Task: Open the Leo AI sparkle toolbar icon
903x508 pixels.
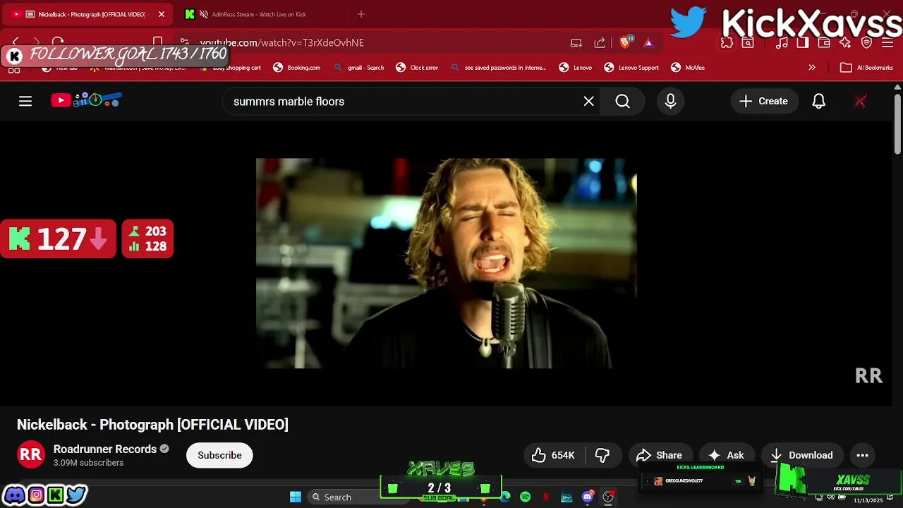Action: coord(845,43)
